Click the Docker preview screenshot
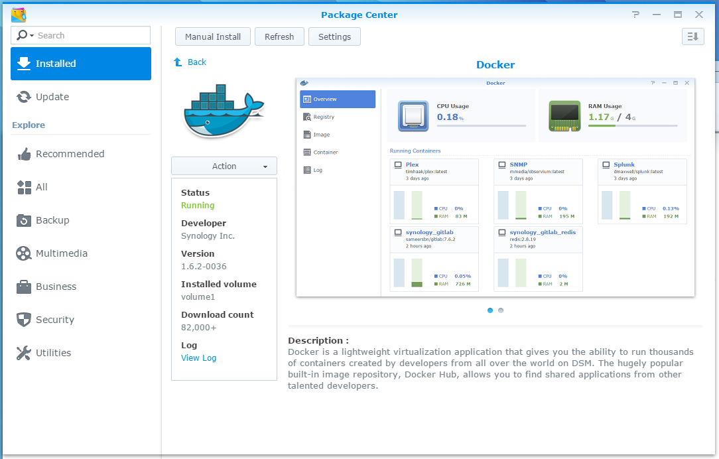This screenshot has height=459, width=719. (x=495, y=187)
